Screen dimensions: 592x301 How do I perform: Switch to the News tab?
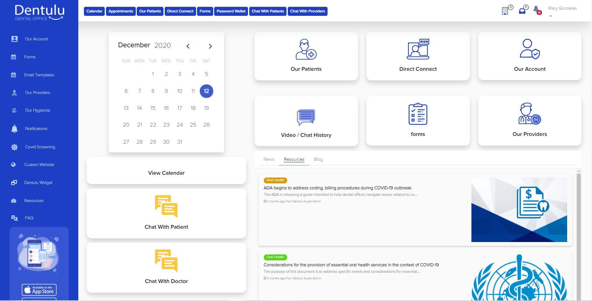(x=269, y=159)
